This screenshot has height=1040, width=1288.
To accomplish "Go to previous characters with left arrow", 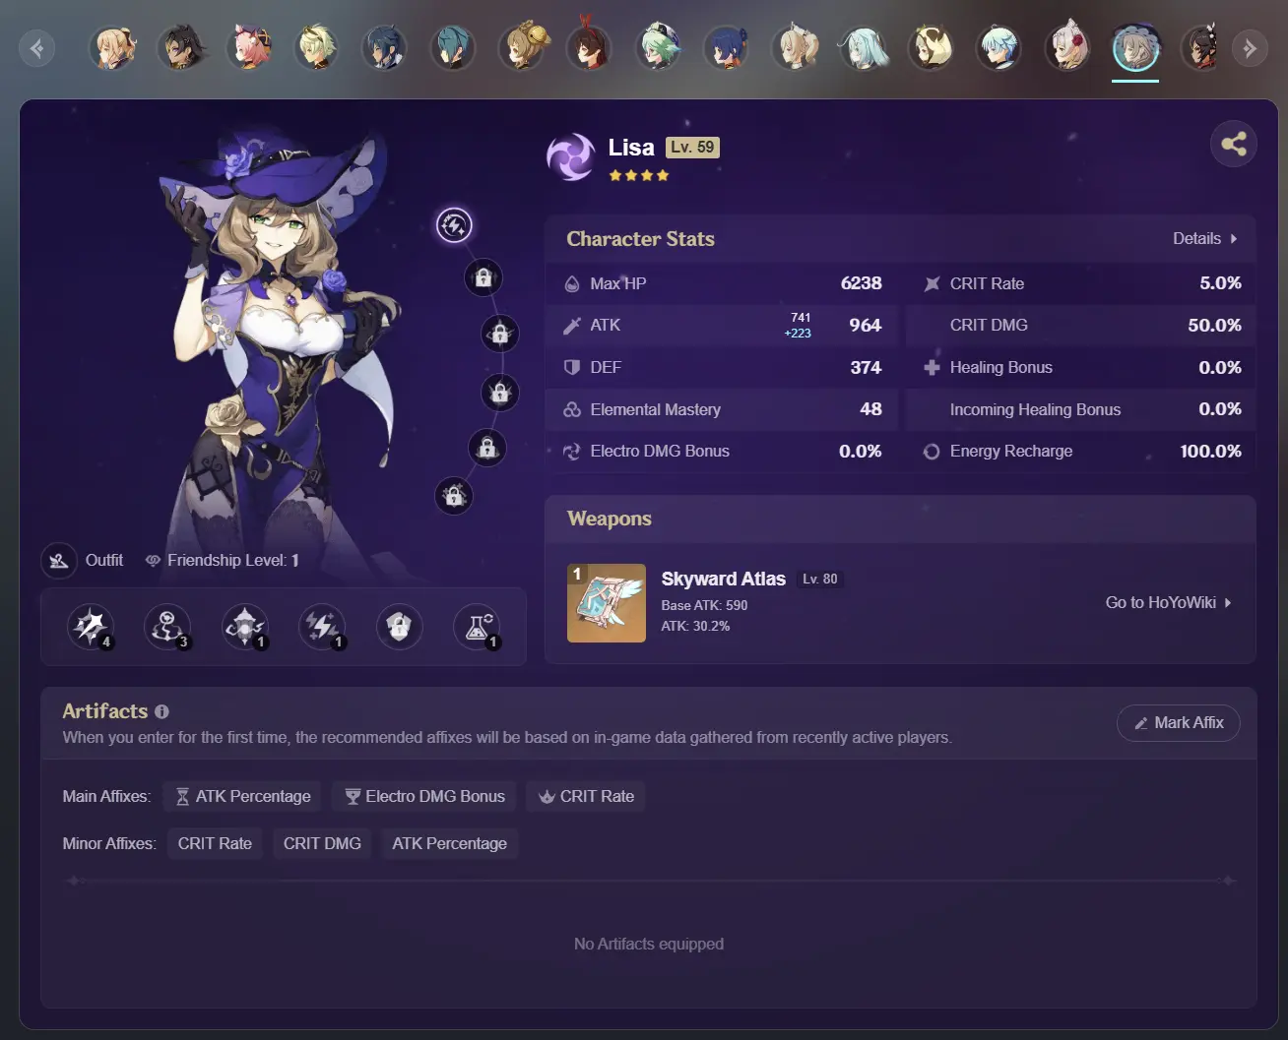I will click(36, 47).
